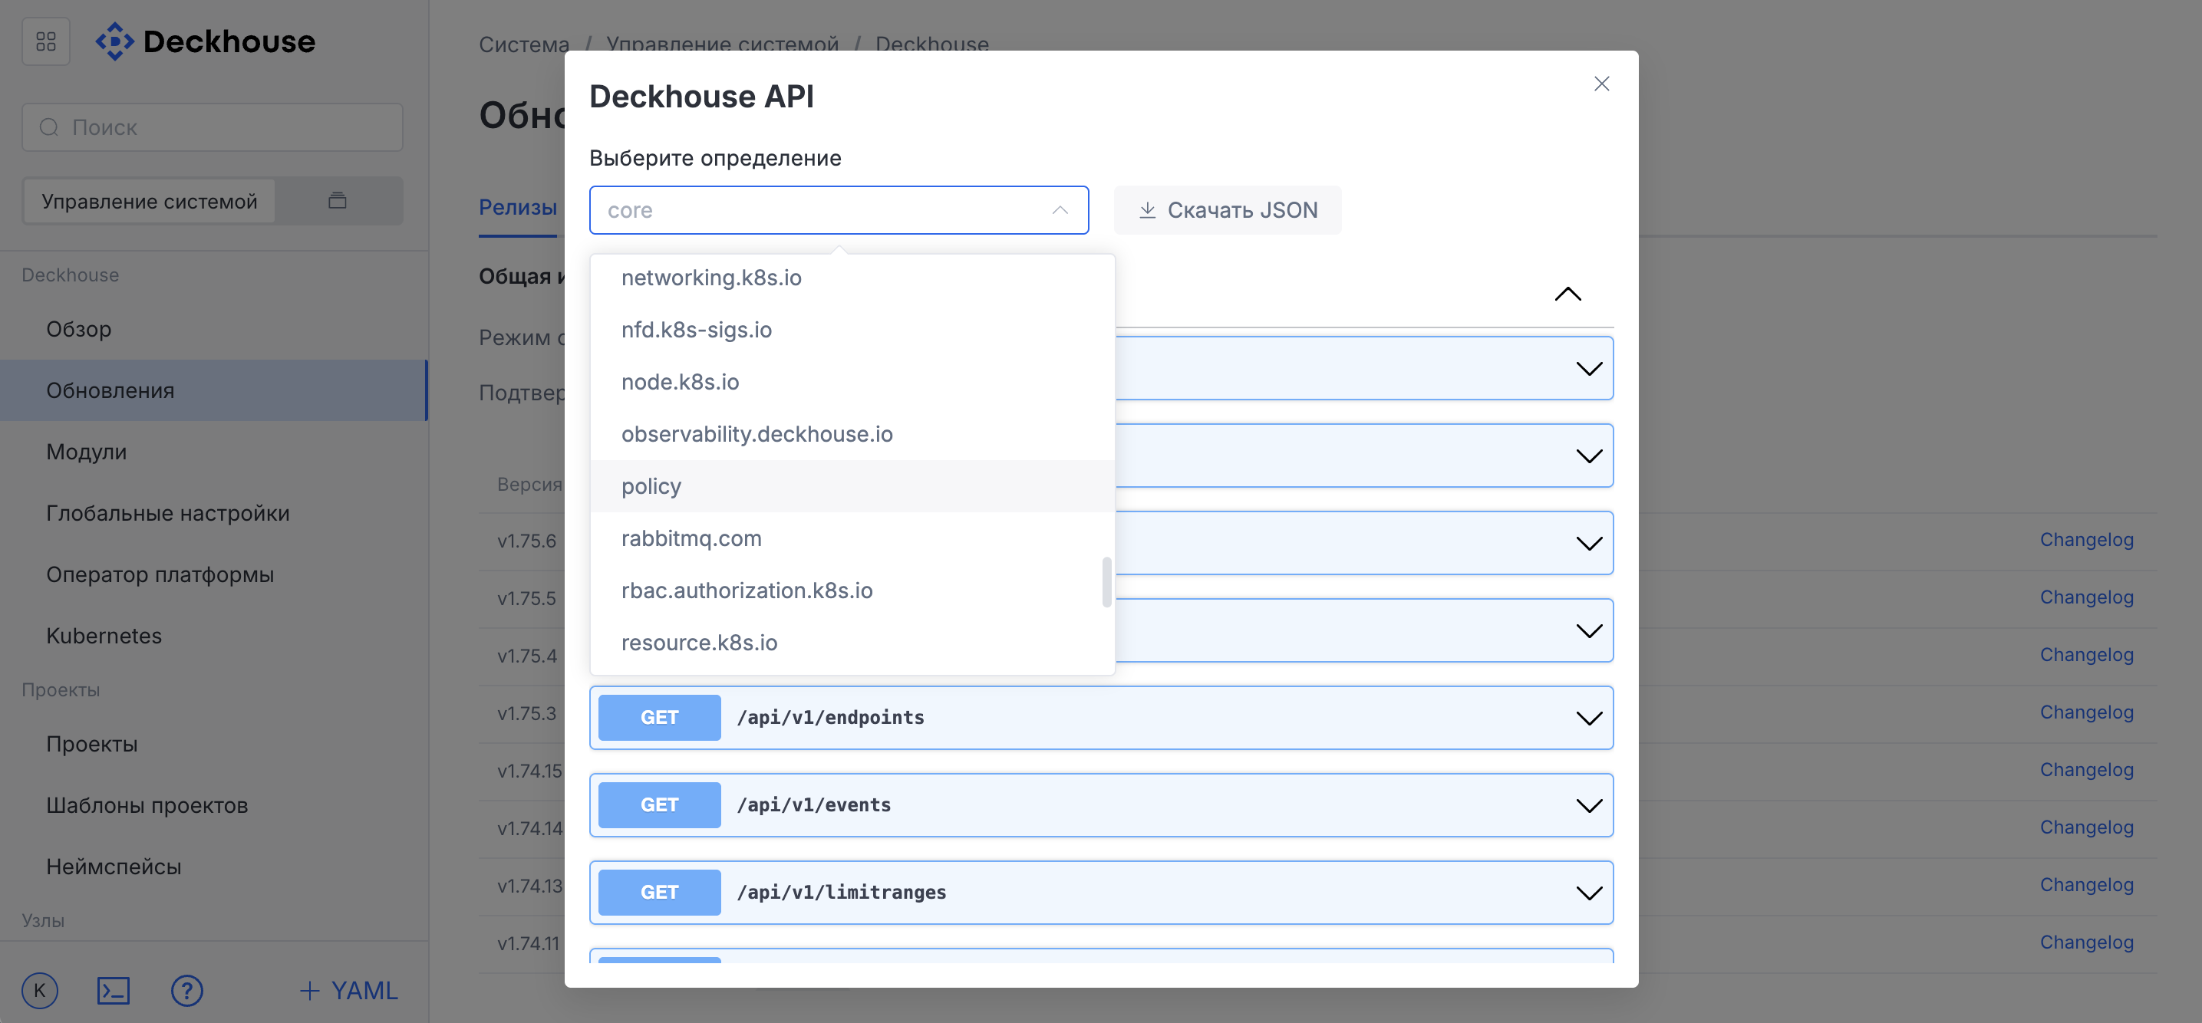Click the magnifier icon in search
This screenshot has height=1023, width=2202.
pos(50,127)
